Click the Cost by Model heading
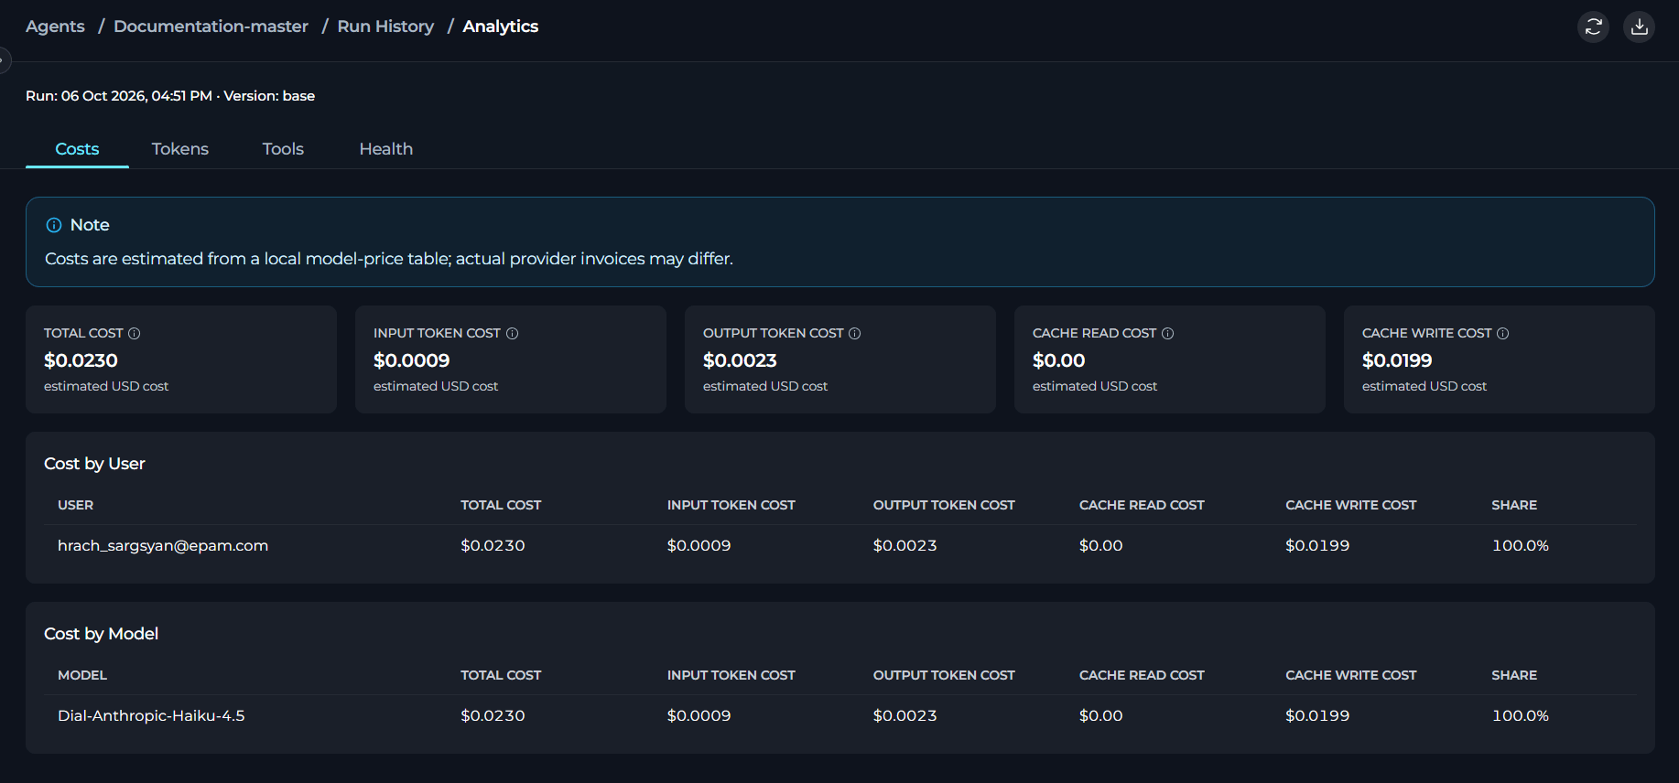 click(102, 634)
